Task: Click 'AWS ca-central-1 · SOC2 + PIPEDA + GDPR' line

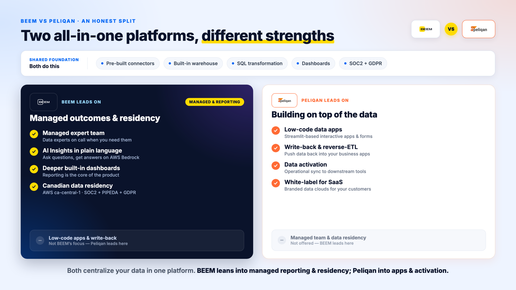Action: pos(89,192)
